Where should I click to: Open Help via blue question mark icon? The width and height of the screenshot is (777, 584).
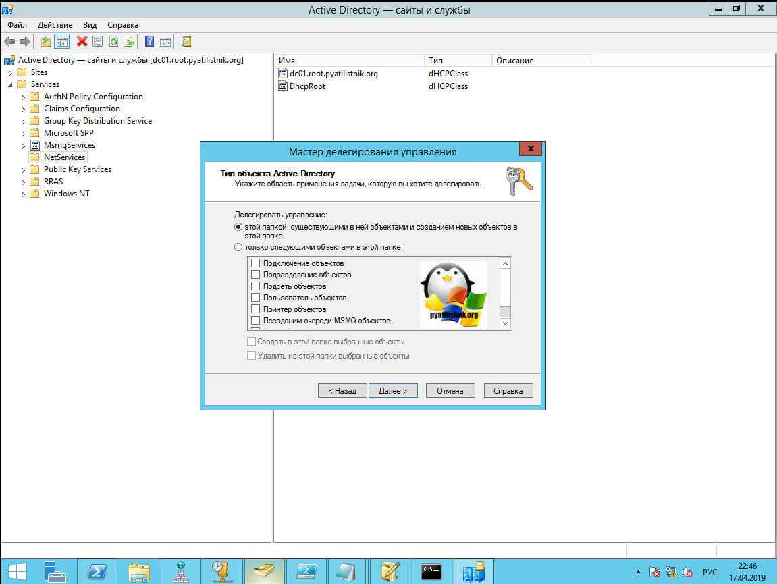pos(150,42)
